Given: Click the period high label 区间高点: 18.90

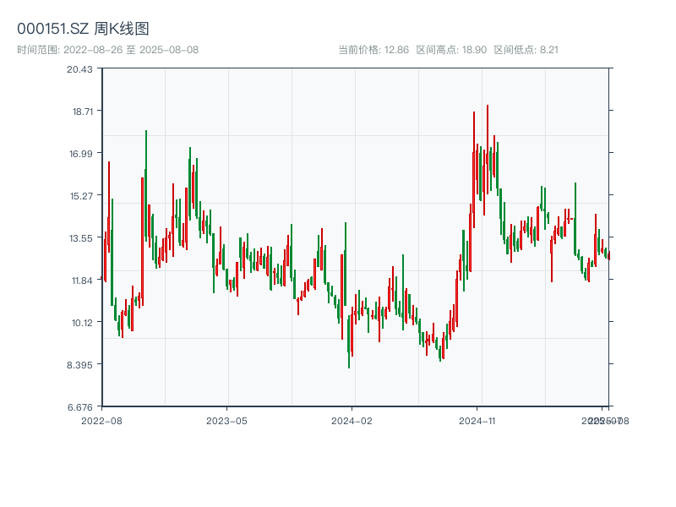Looking at the screenshot, I should (451, 50).
